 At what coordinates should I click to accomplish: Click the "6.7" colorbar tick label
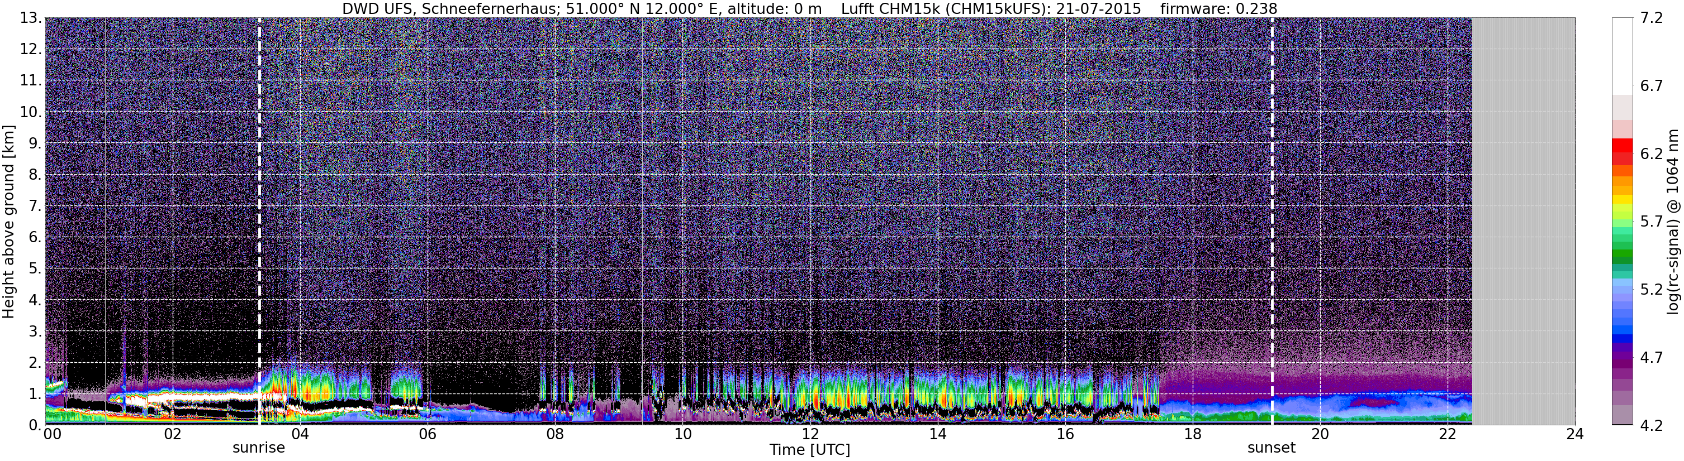[1652, 86]
